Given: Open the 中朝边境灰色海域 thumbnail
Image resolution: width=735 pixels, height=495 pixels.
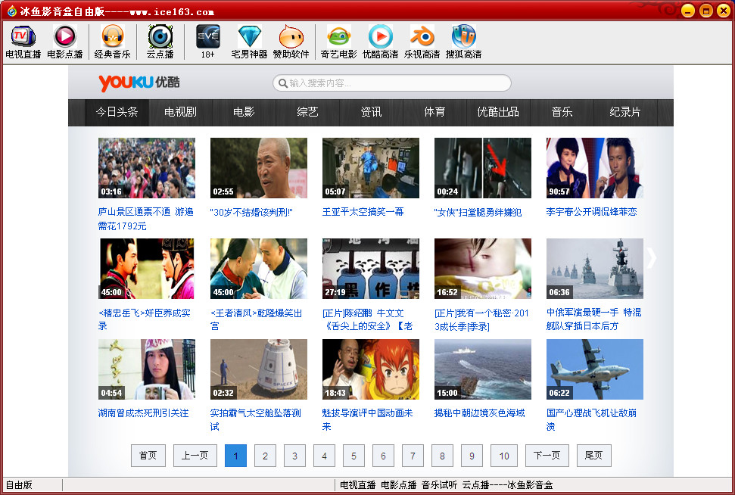Looking at the screenshot, I should tap(483, 369).
